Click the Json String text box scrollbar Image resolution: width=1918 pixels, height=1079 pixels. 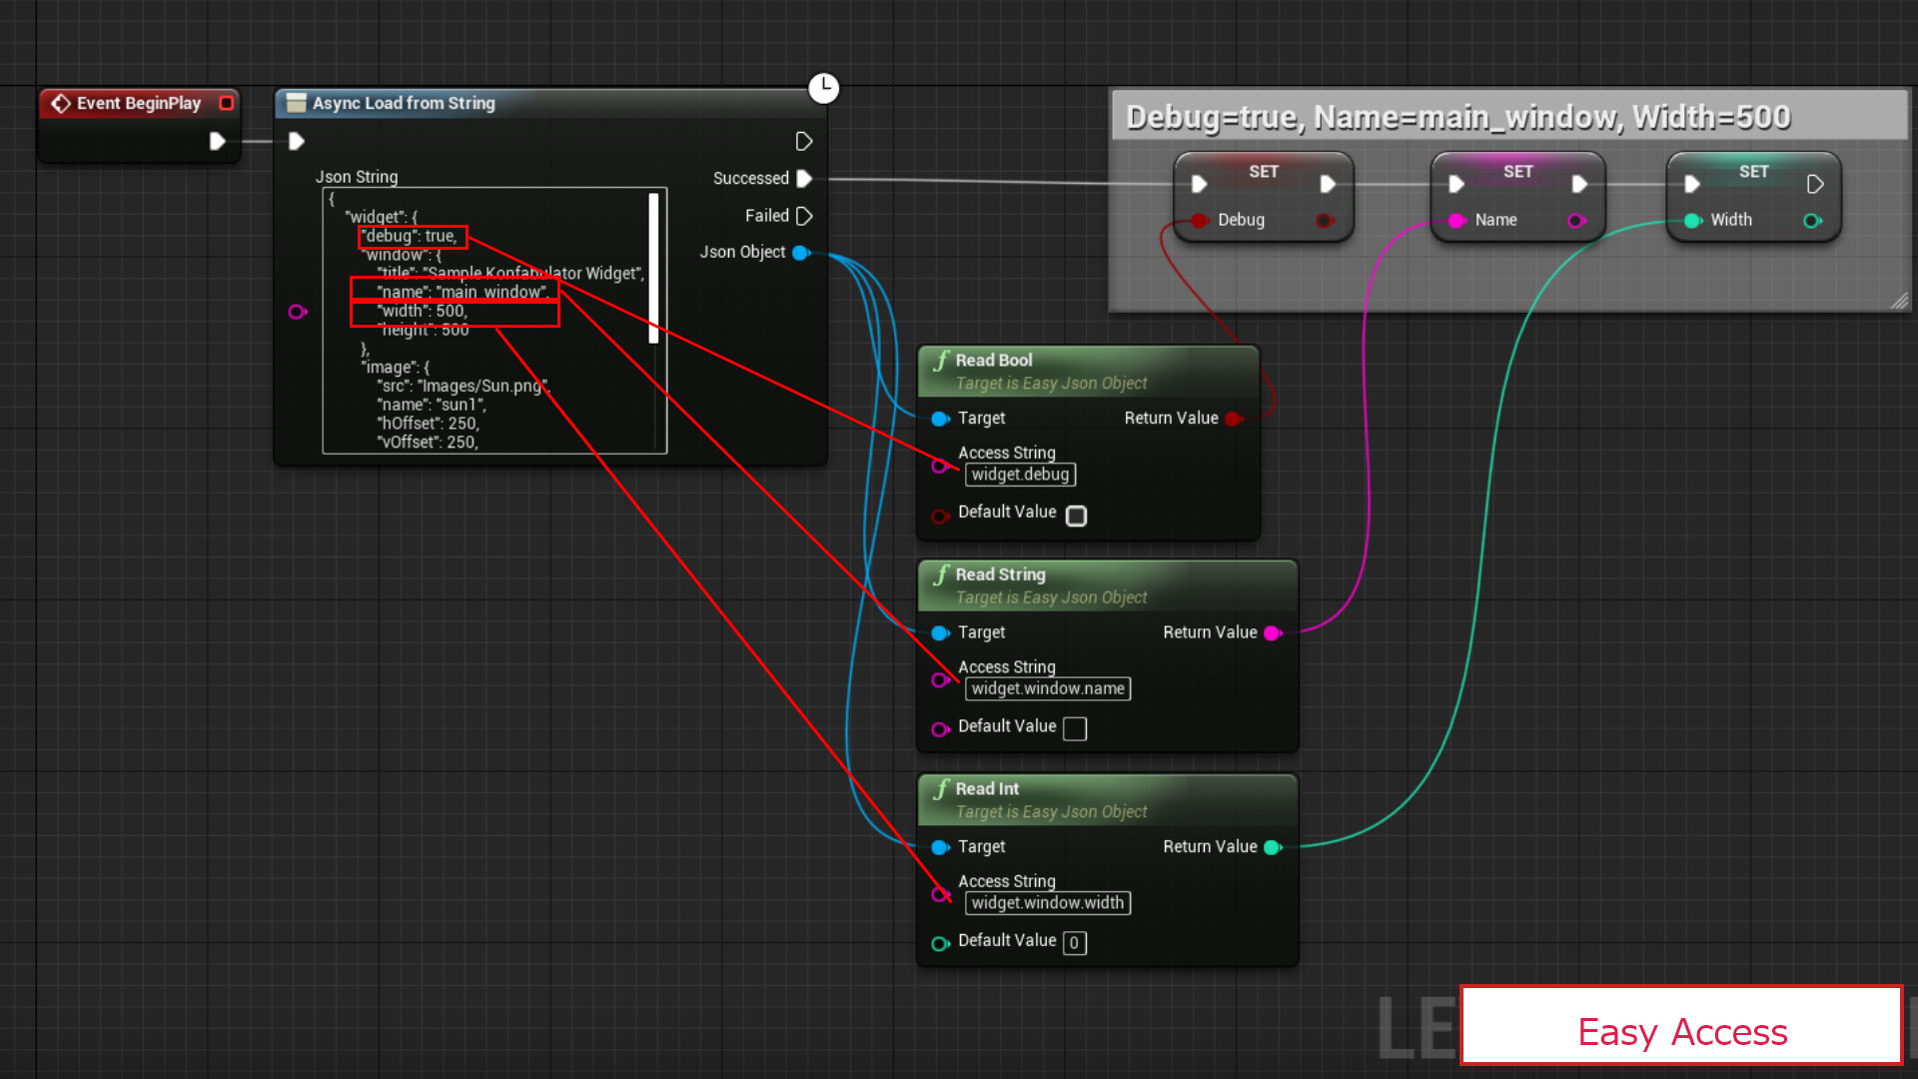point(654,268)
